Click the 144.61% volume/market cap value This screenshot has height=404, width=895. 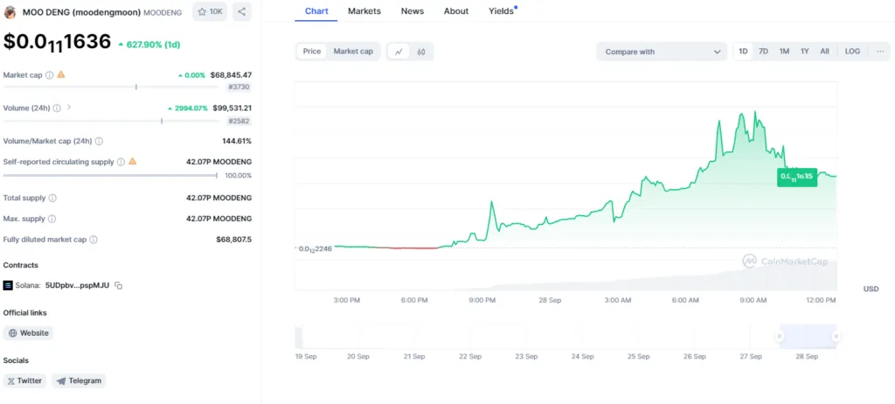pos(237,141)
